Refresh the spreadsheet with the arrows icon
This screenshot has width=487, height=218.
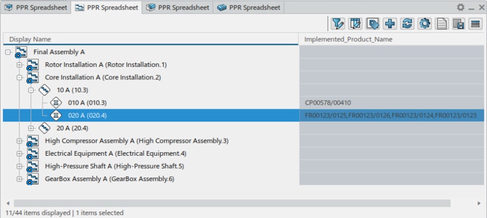point(407,23)
